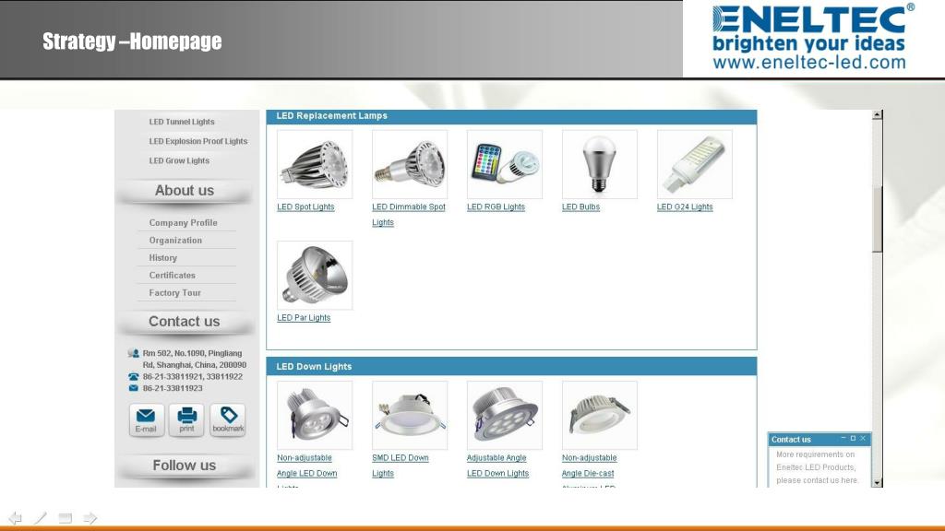Open Certificates sidebar item
This screenshot has height=531, width=945.
click(173, 275)
